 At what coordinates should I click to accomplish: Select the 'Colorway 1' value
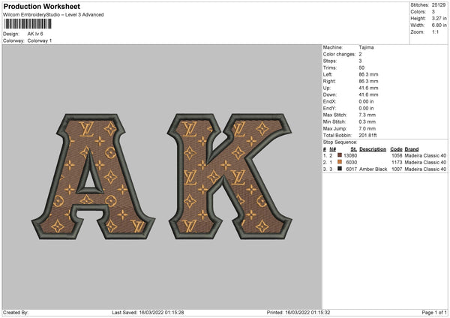pyautogui.click(x=40, y=40)
